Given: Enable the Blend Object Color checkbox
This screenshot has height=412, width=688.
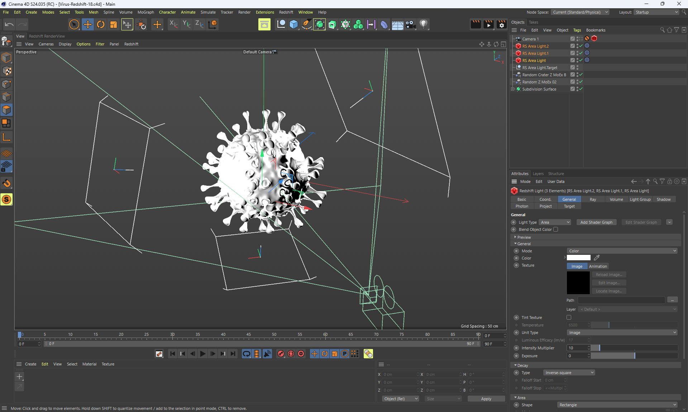Looking at the screenshot, I should 555,229.
